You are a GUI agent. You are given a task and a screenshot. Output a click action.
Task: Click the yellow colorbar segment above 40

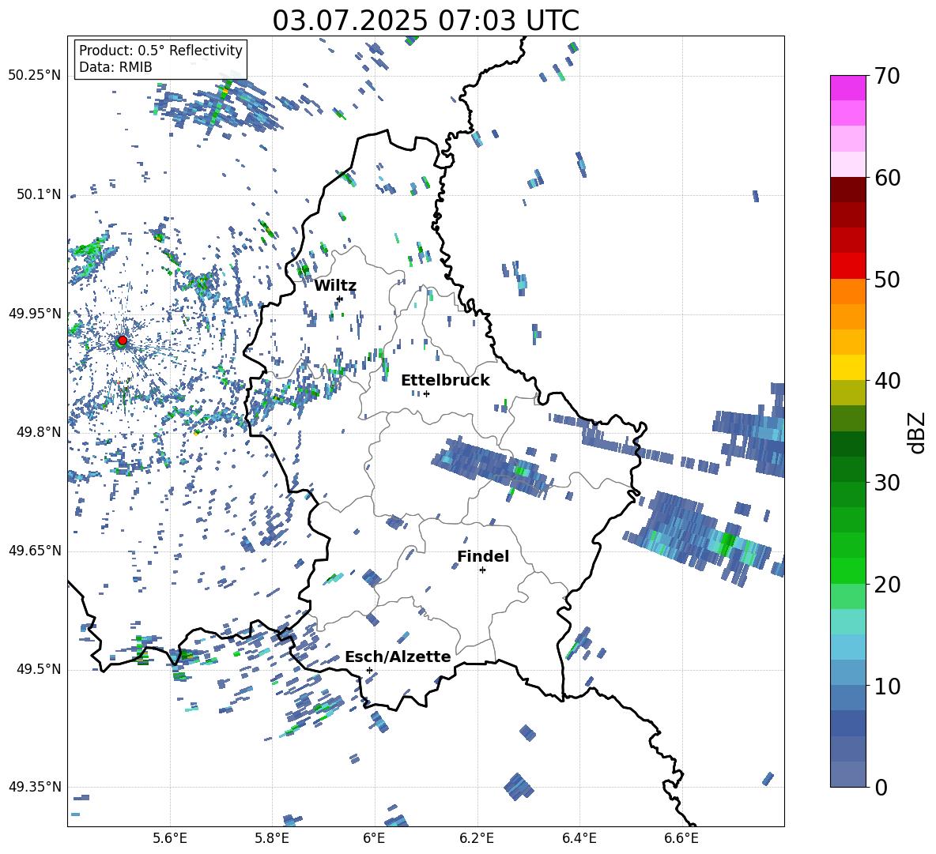point(847,368)
